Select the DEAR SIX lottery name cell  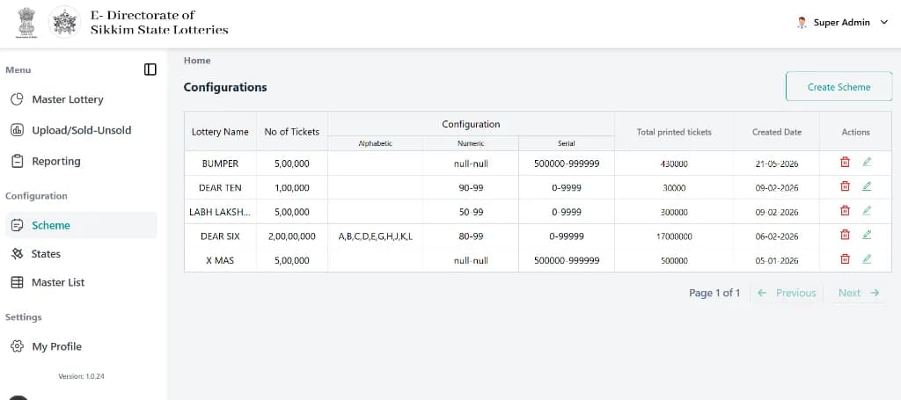pos(220,236)
